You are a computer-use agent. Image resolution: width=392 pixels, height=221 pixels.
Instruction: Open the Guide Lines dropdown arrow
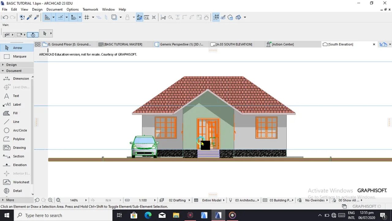click(x=53, y=17)
